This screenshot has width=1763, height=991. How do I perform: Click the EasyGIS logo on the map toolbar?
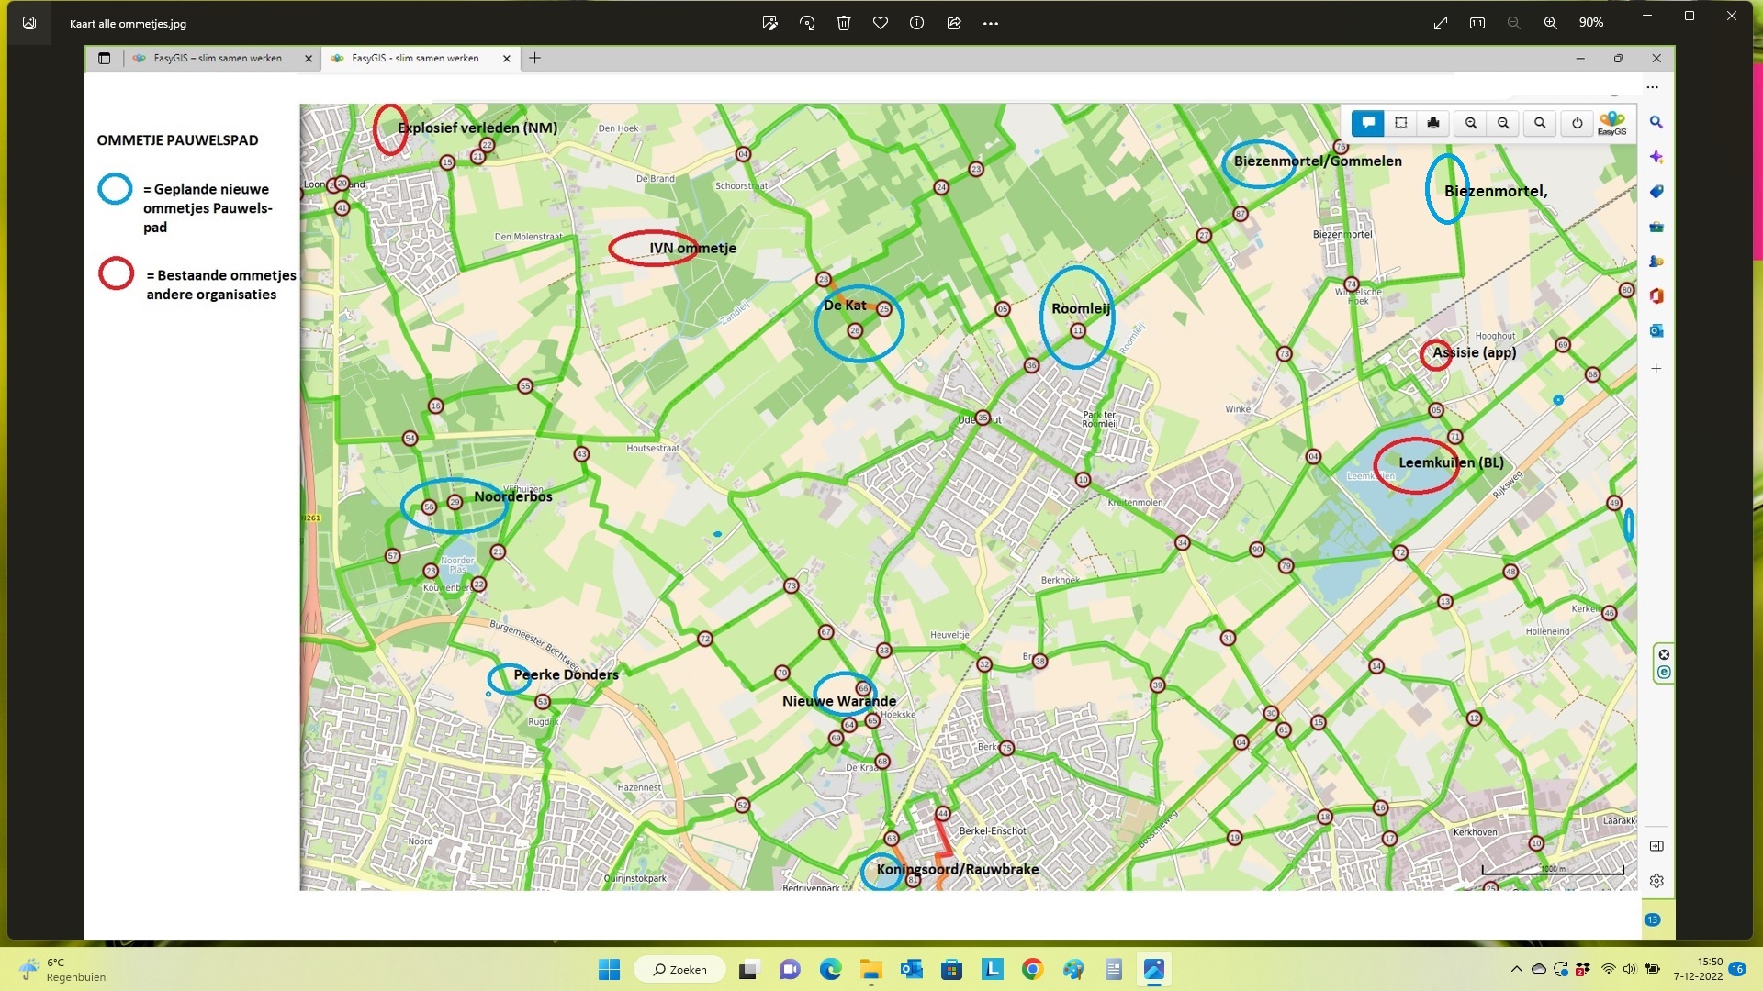coord(1612,123)
